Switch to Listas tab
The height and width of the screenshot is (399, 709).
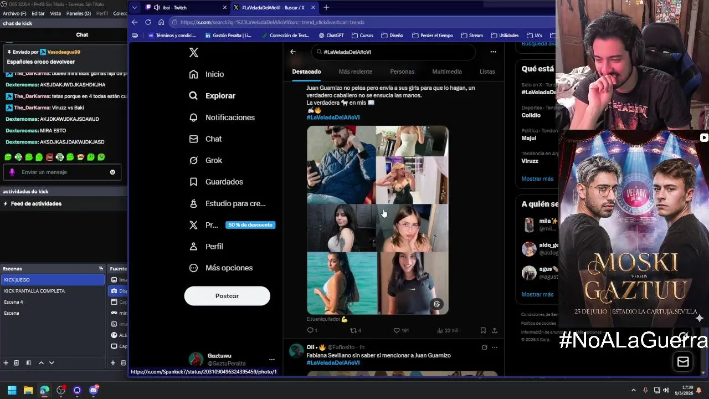487,71
